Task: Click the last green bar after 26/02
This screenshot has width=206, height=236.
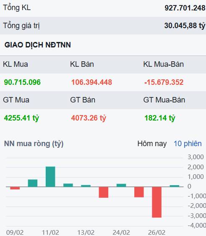Action: point(175,186)
